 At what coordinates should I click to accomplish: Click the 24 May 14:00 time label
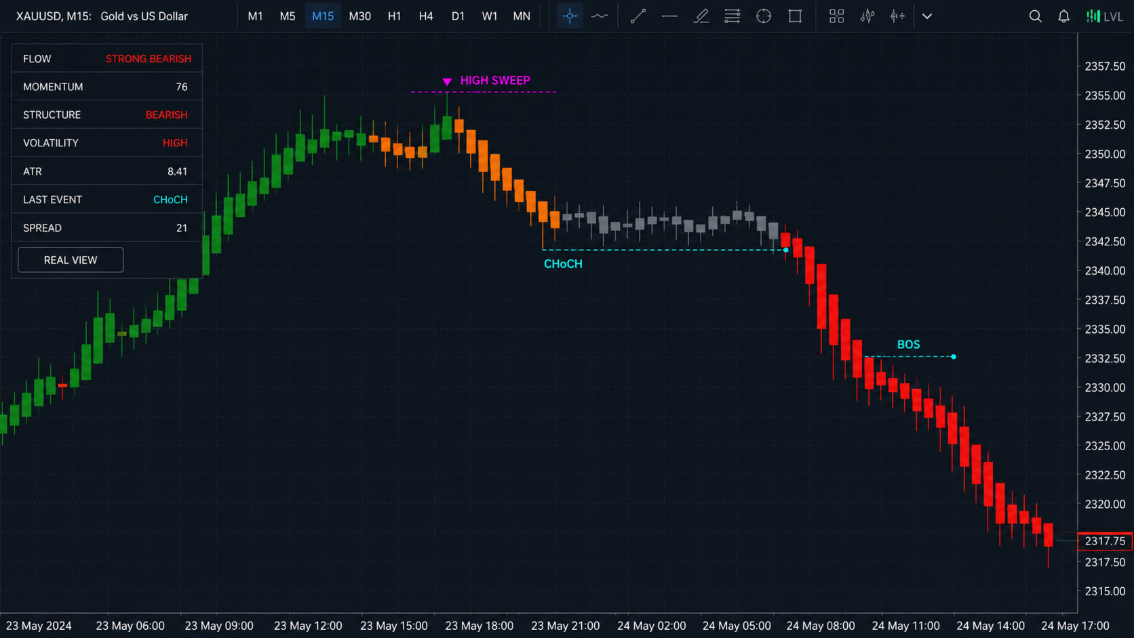990,626
